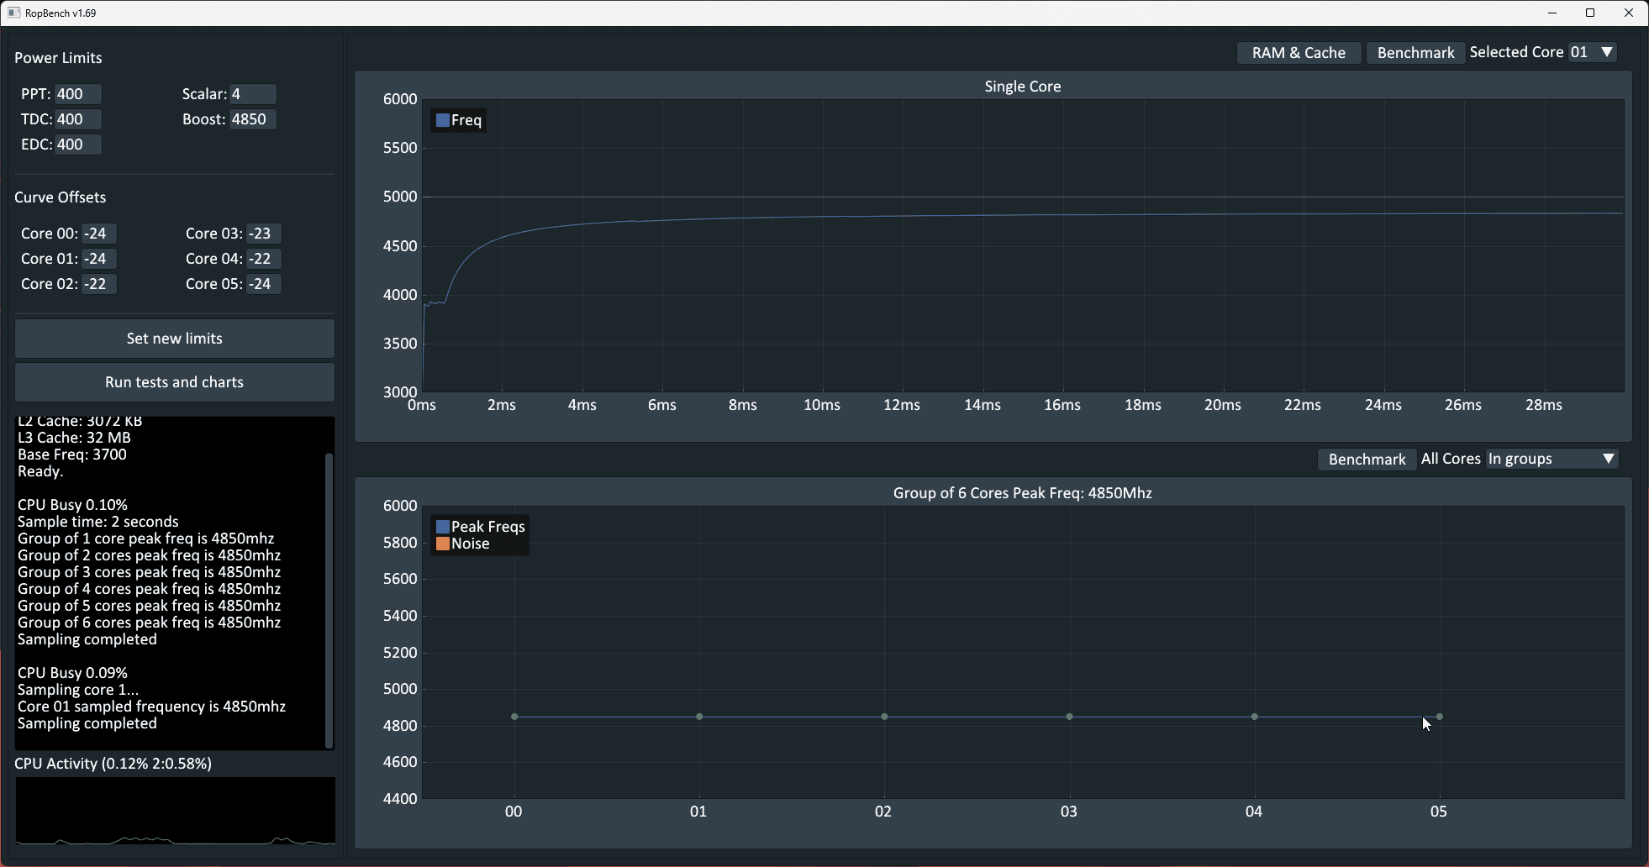
Task: Click the core 00 data point on group chart
Action: tap(514, 717)
